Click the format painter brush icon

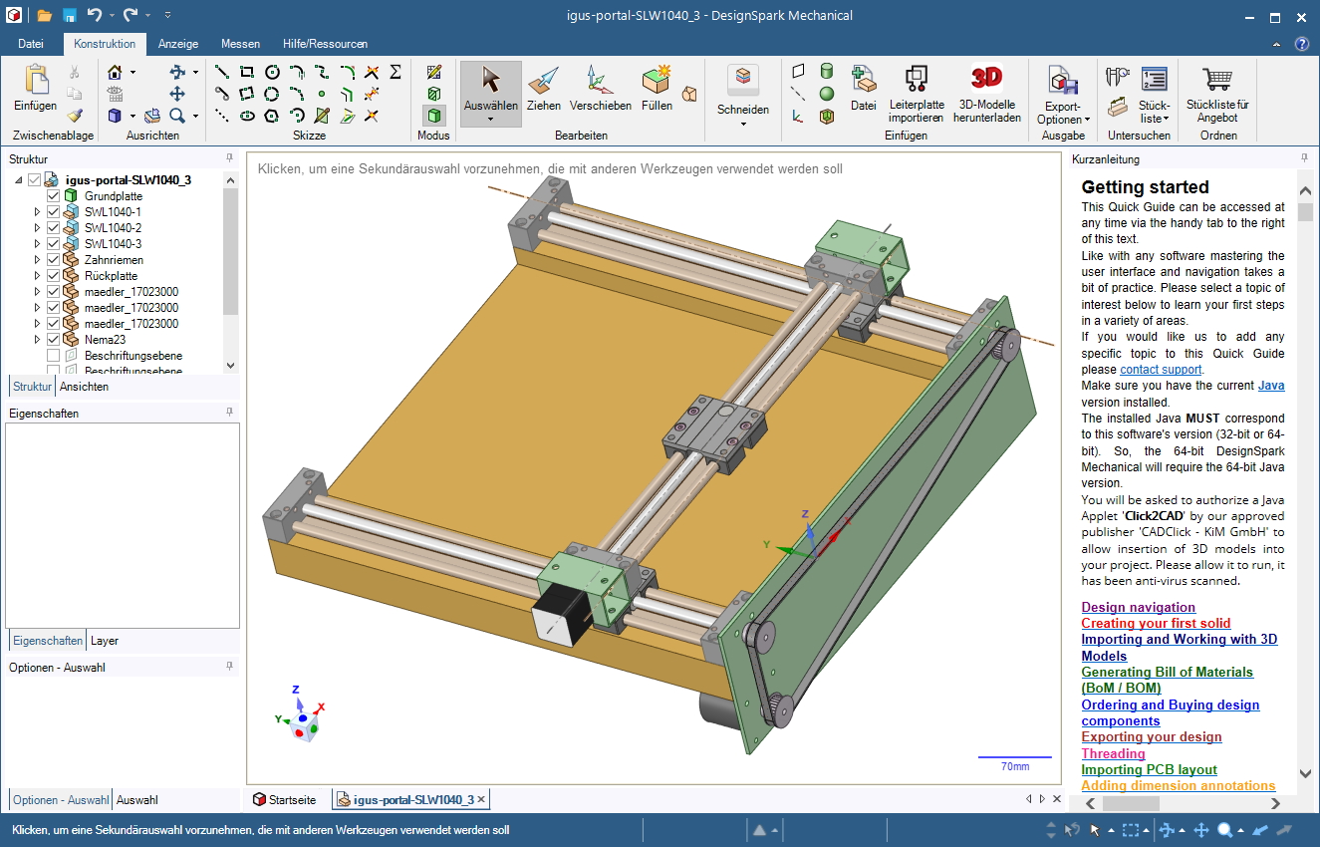coord(75,116)
